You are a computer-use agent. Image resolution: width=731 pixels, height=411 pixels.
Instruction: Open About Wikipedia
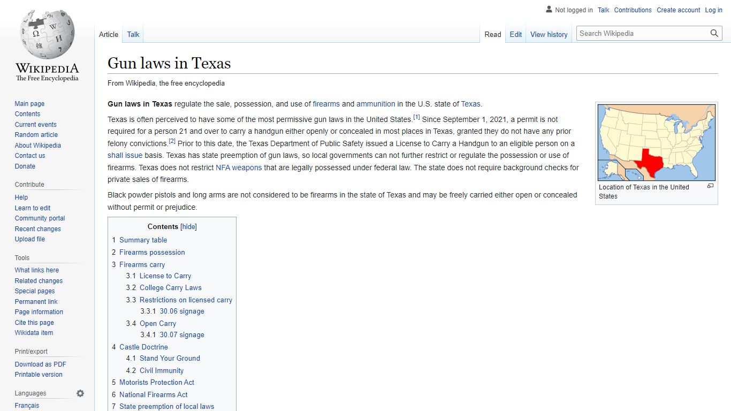click(x=37, y=146)
